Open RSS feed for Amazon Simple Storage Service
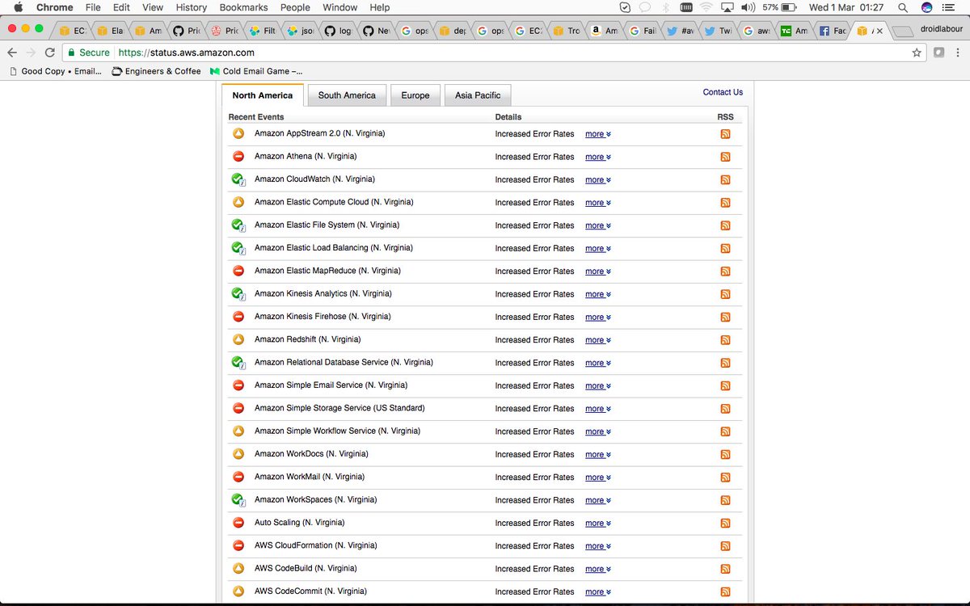Image resolution: width=970 pixels, height=606 pixels. [725, 409]
